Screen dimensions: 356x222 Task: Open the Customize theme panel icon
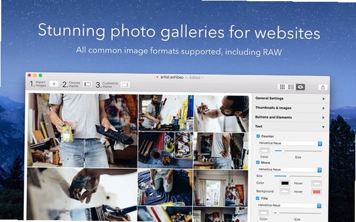tap(125, 85)
